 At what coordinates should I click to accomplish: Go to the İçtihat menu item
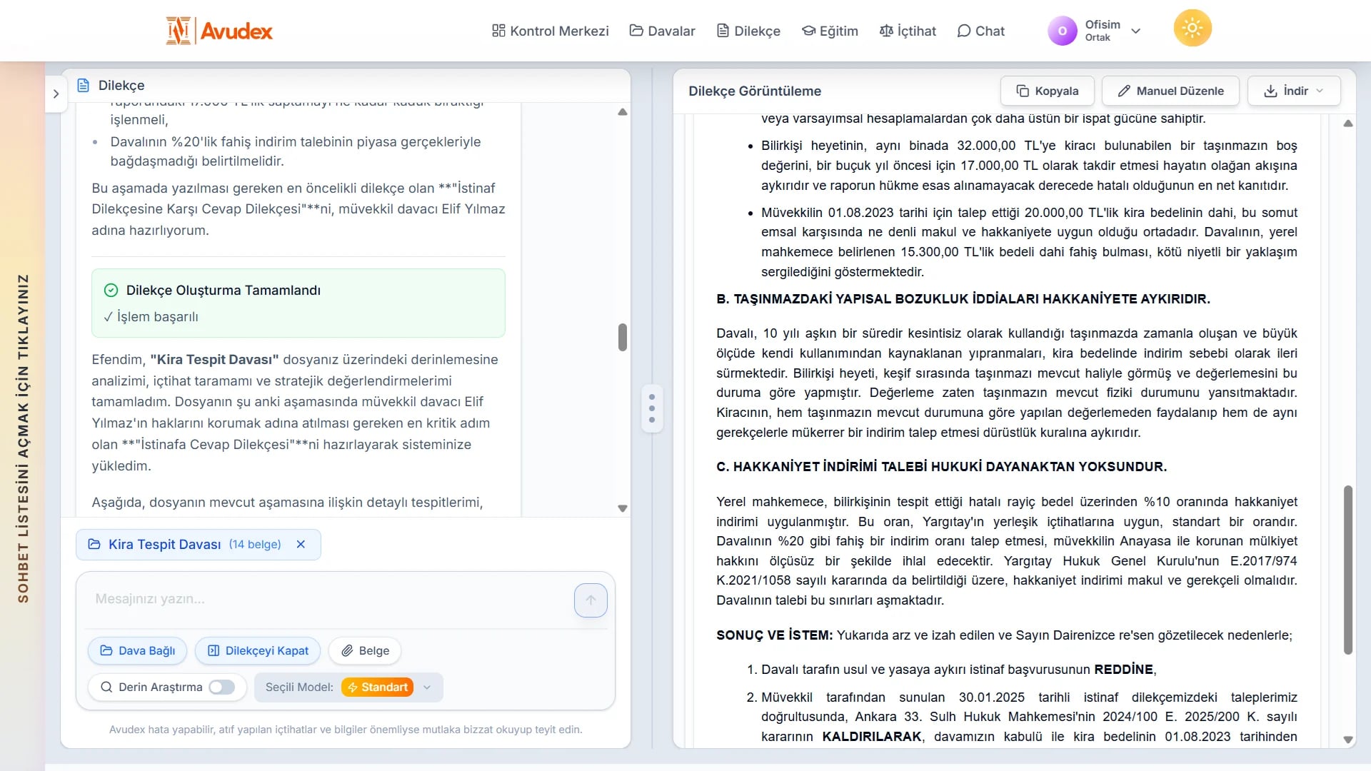pos(908,31)
